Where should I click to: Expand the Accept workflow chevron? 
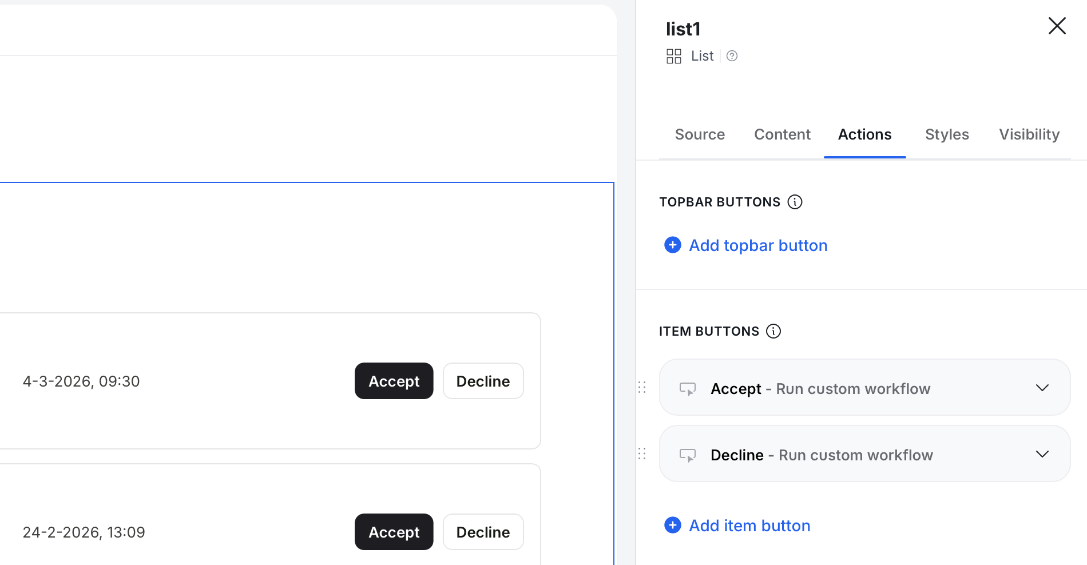tap(1042, 388)
